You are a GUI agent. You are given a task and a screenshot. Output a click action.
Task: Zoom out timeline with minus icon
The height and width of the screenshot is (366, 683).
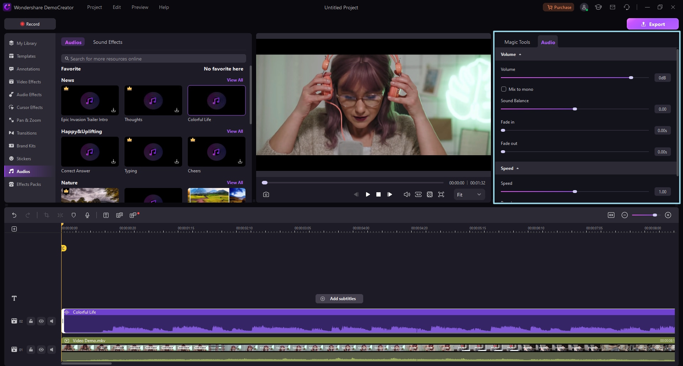pyautogui.click(x=625, y=215)
